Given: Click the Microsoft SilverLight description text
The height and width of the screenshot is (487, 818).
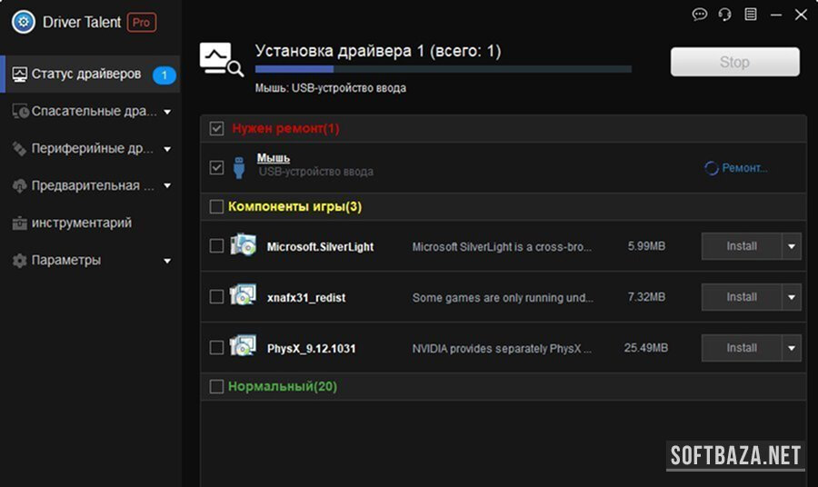Looking at the screenshot, I should coord(502,246).
